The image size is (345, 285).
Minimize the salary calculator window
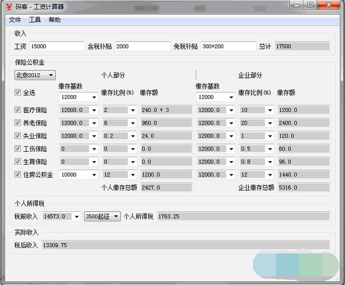click(x=298, y=5)
